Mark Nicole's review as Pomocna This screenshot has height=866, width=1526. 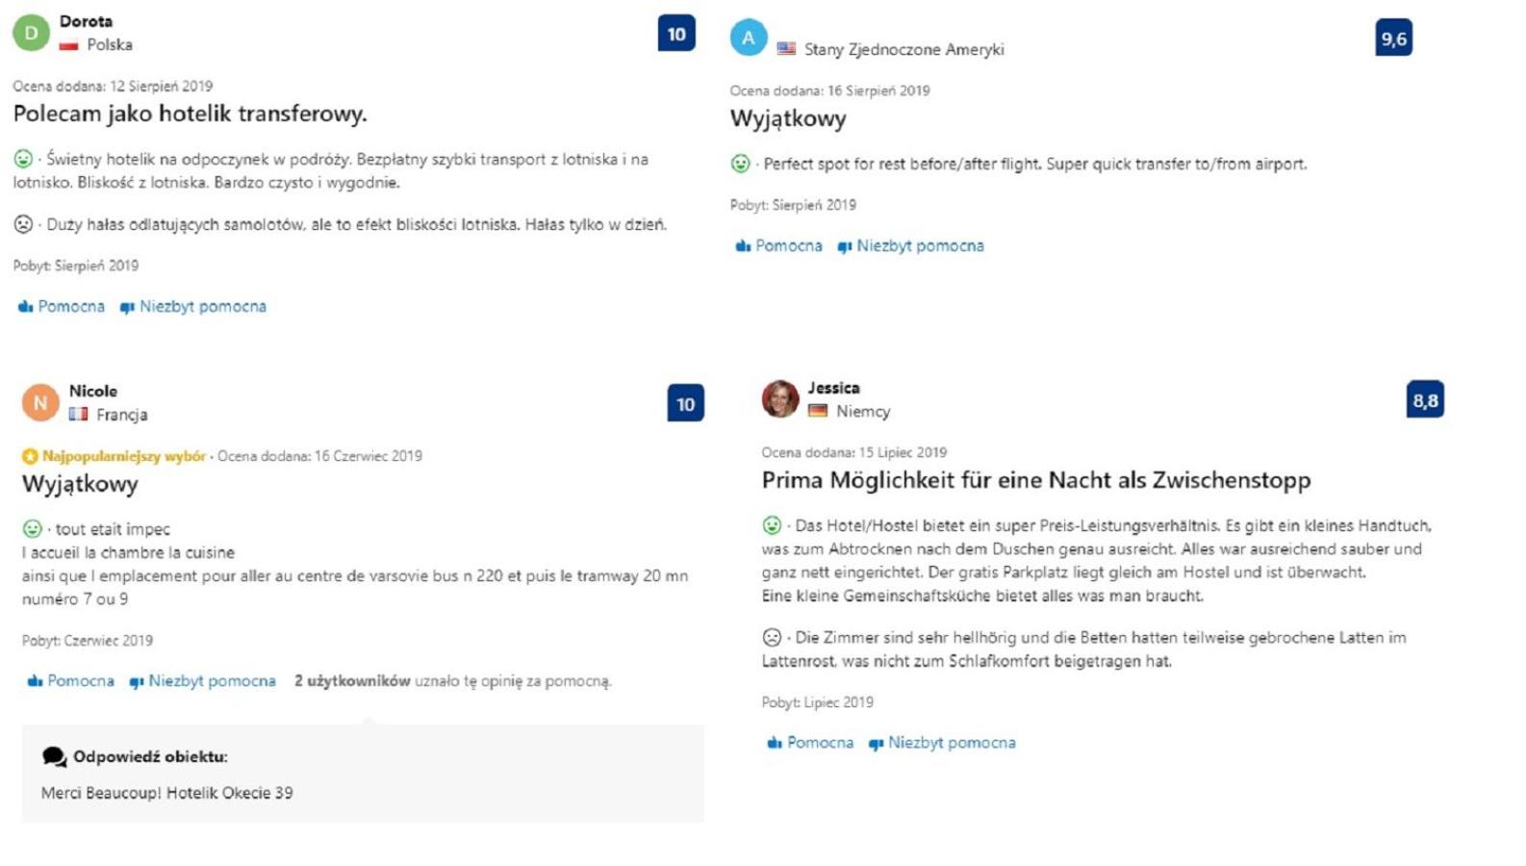(x=70, y=680)
